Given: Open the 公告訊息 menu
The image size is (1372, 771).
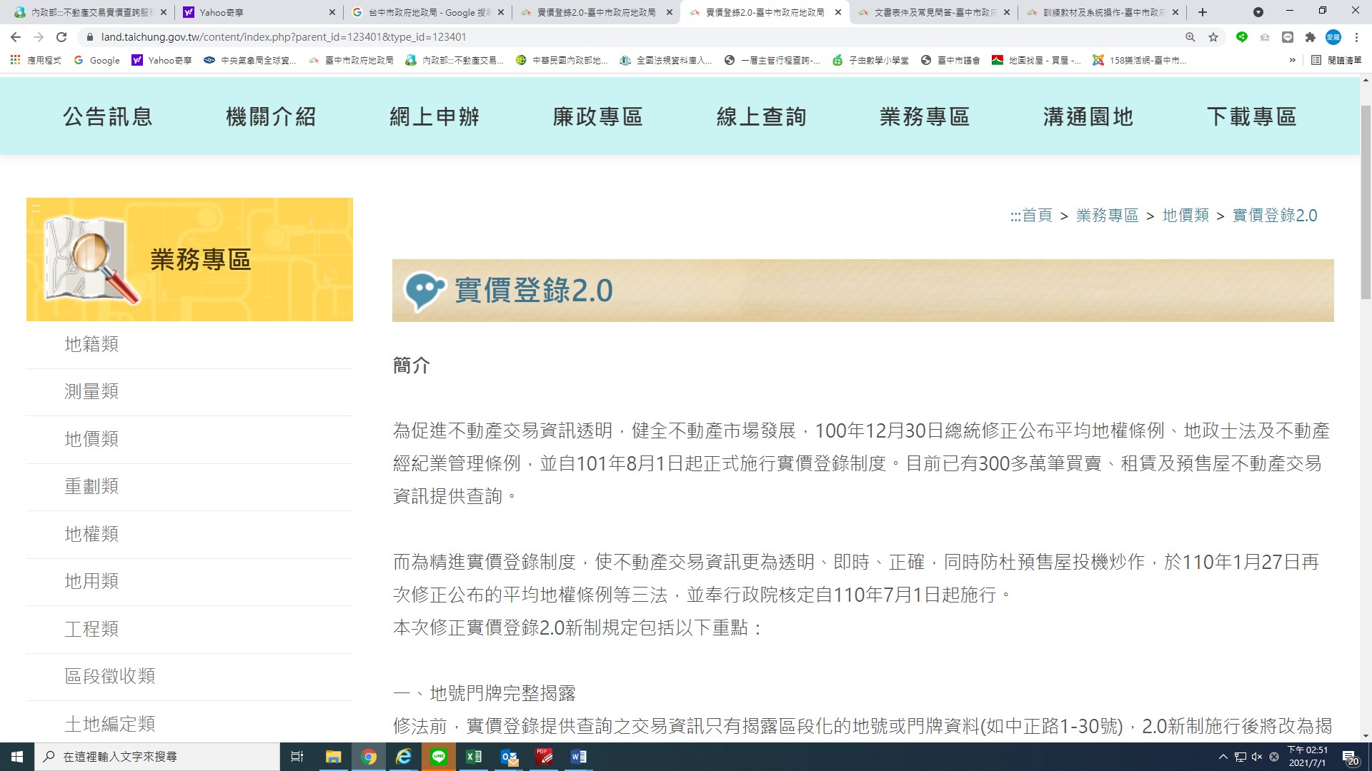Looking at the screenshot, I should (x=108, y=116).
